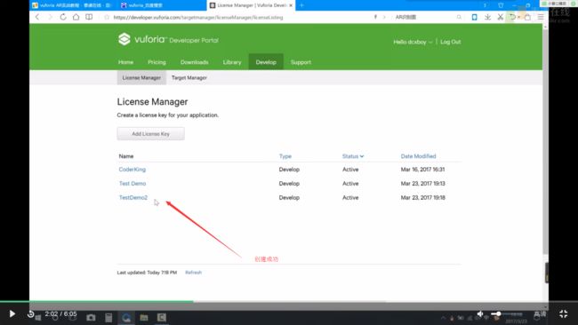
Task: Open the reading mode book icon
Action: click(x=89, y=17)
